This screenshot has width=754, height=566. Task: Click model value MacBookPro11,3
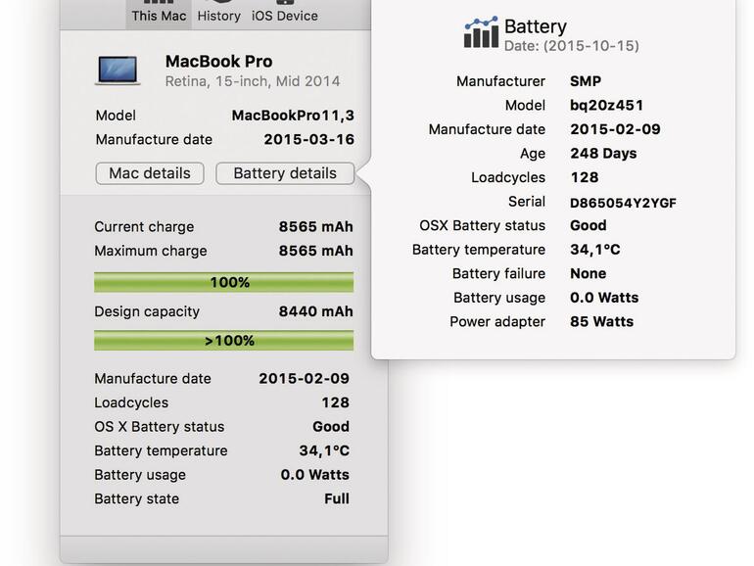click(x=293, y=116)
